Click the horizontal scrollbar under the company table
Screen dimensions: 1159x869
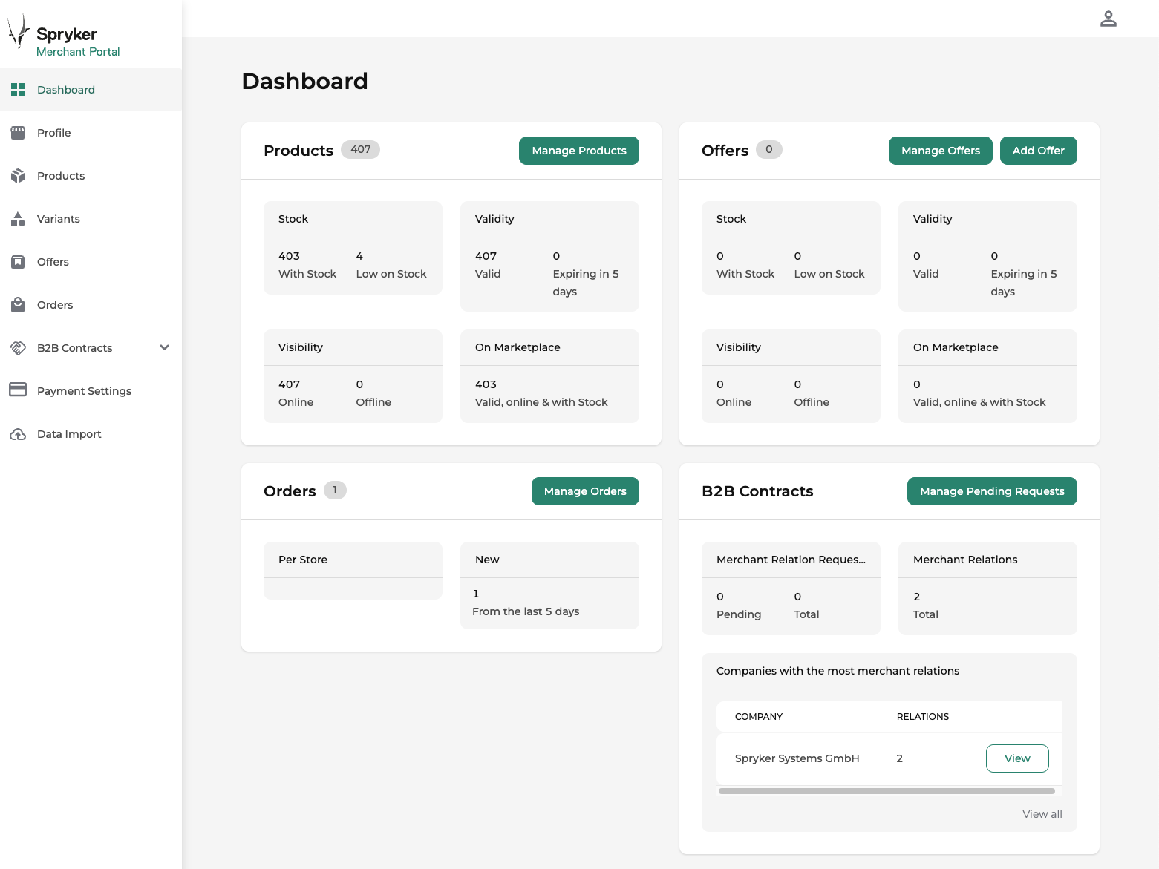[889, 791]
